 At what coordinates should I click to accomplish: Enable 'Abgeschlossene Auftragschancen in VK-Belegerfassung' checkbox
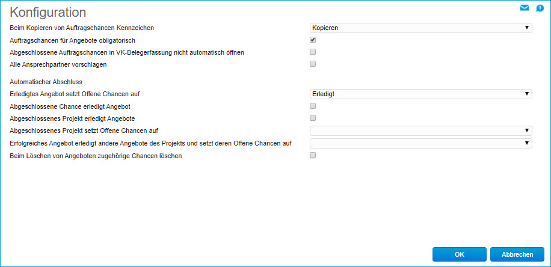[313, 52]
